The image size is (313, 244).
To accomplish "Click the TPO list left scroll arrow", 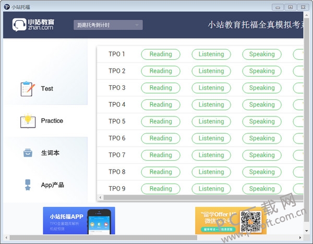I will pos(100,197).
